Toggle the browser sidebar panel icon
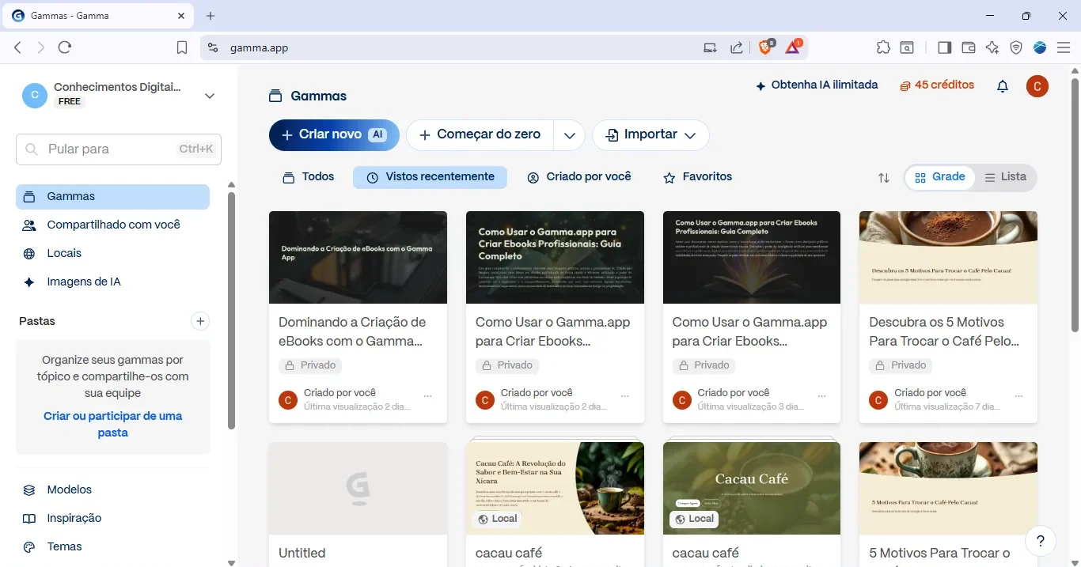 click(x=944, y=47)
